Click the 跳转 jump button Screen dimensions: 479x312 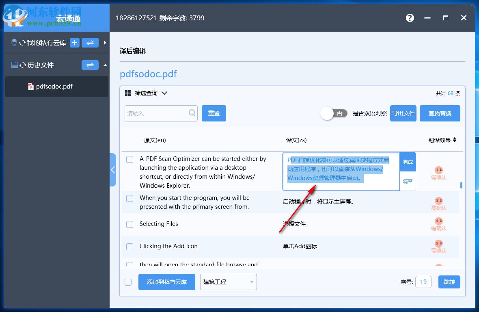[449, 282]
